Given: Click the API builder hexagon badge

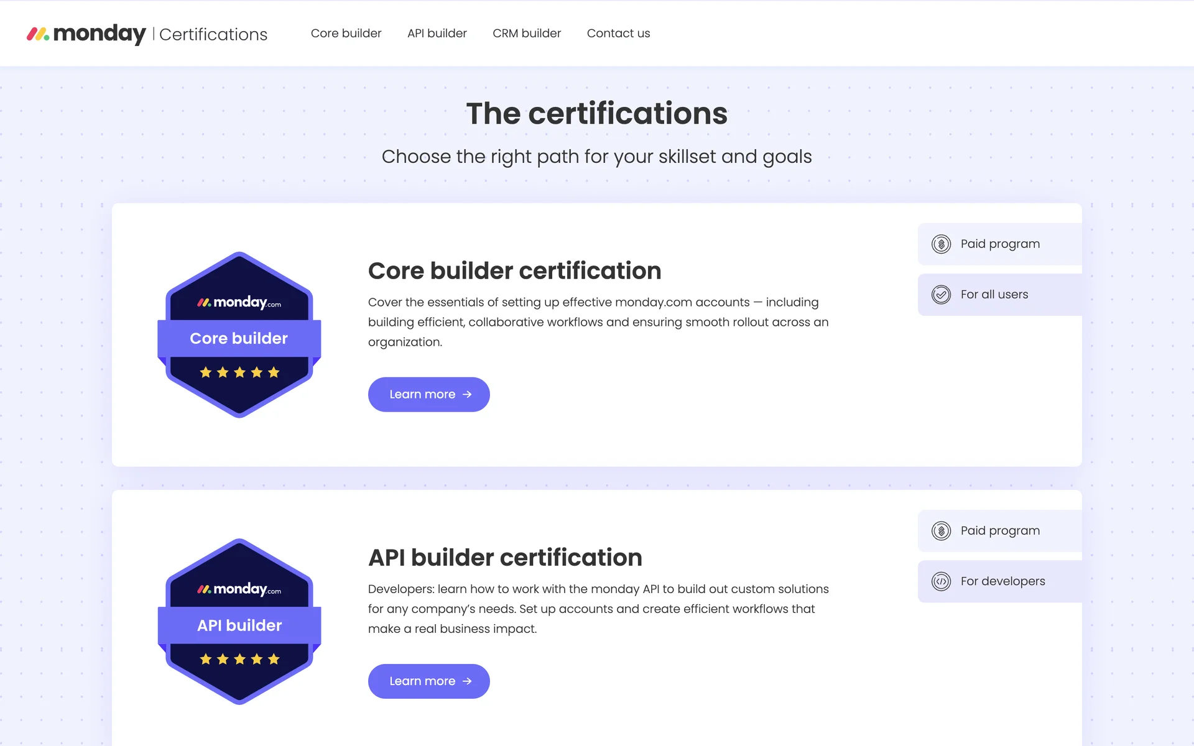Looking at the screenshot, I should point(239,622).
